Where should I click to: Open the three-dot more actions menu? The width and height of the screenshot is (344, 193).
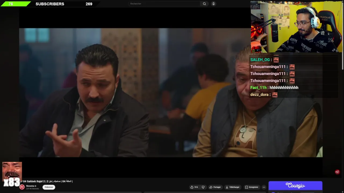tap(264, 187)
